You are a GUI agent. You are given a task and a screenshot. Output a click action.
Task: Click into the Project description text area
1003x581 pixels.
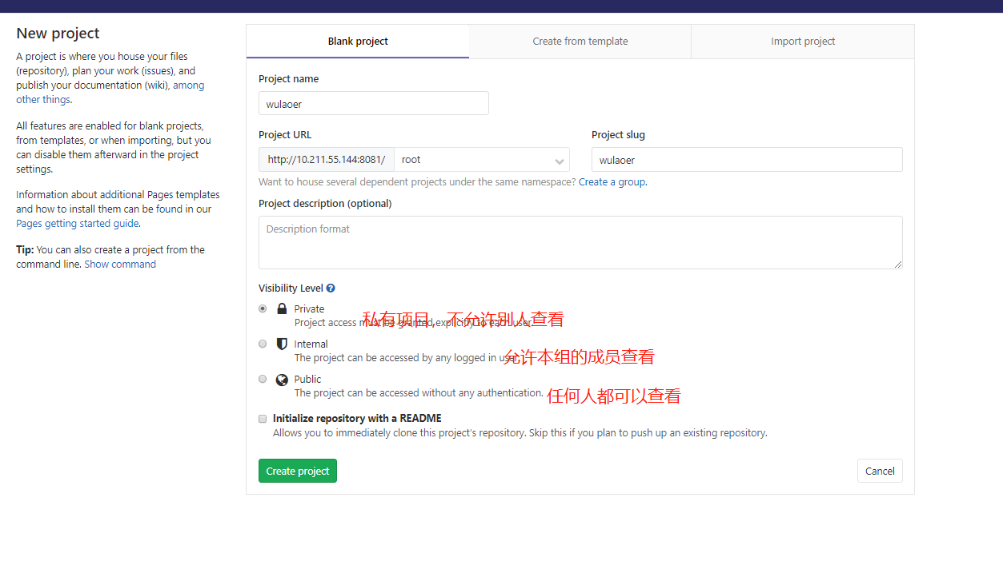click(580, 242)
